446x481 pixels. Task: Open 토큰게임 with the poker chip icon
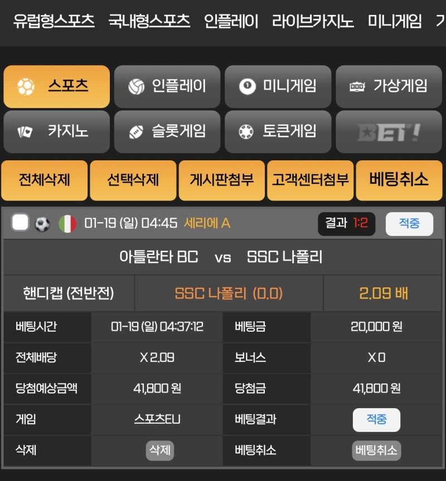[x=278, y=131]
